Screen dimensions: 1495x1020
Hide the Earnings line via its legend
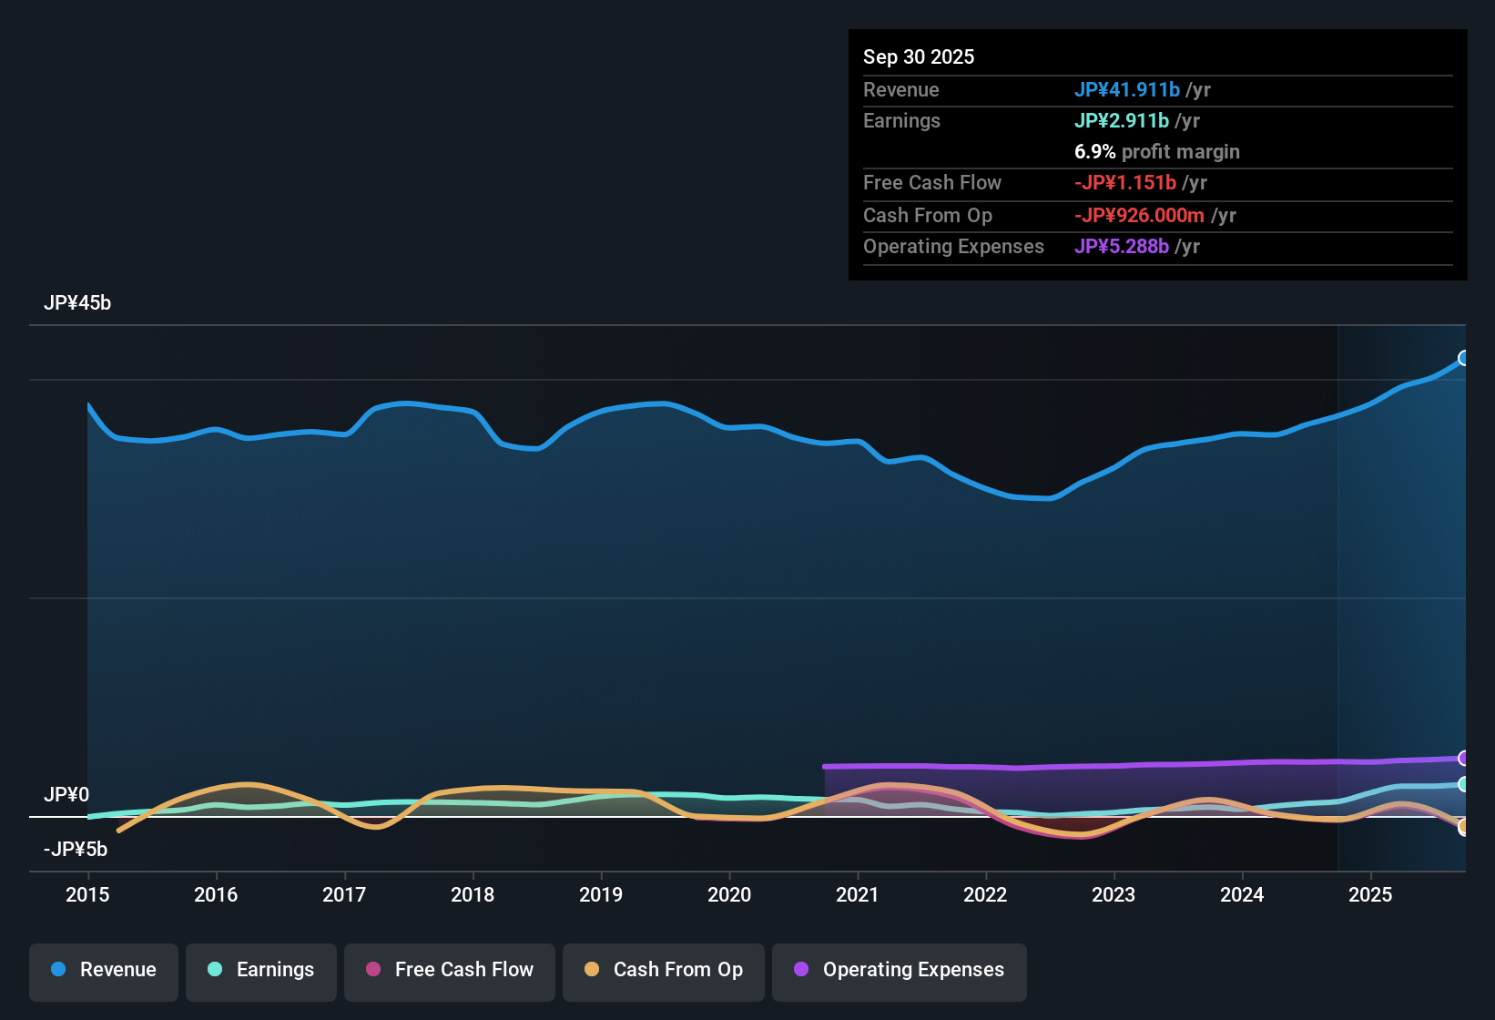261,970
